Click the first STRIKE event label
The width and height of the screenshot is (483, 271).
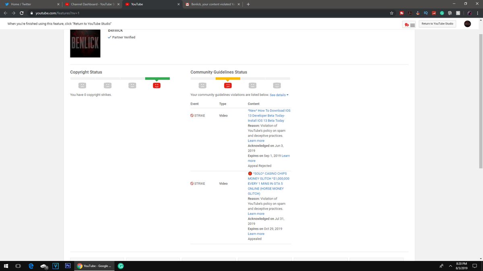[198, 116]
